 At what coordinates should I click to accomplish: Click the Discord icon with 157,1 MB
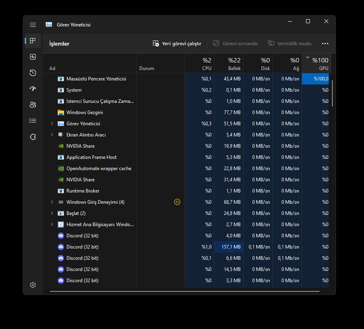[x=61, y=247]
